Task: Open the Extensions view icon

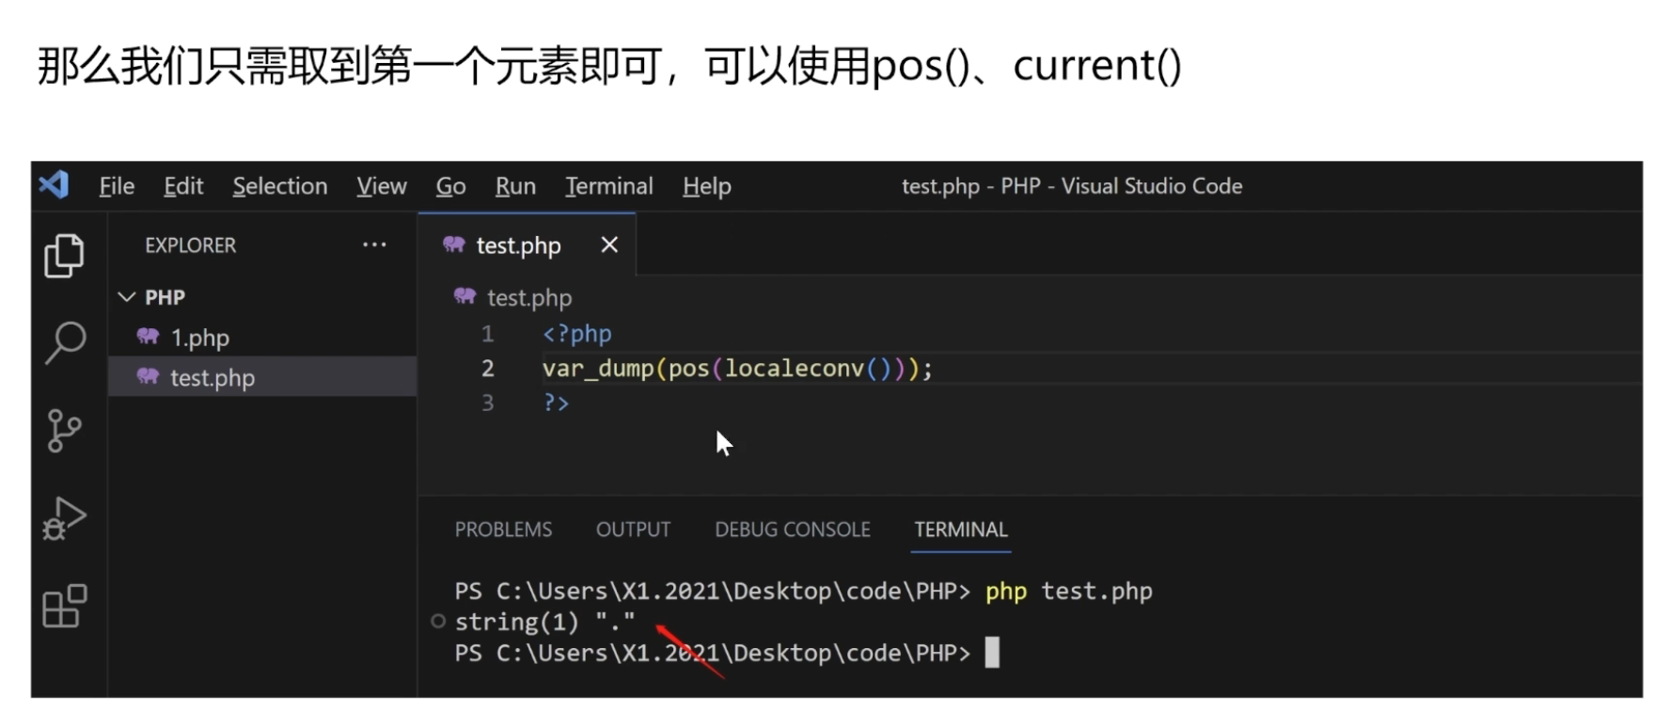Action: tap(65, 606)
